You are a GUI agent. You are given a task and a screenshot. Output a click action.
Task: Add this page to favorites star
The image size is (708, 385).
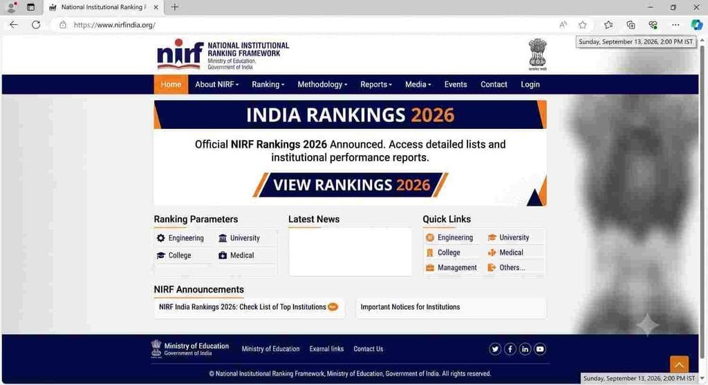point(582,25)
